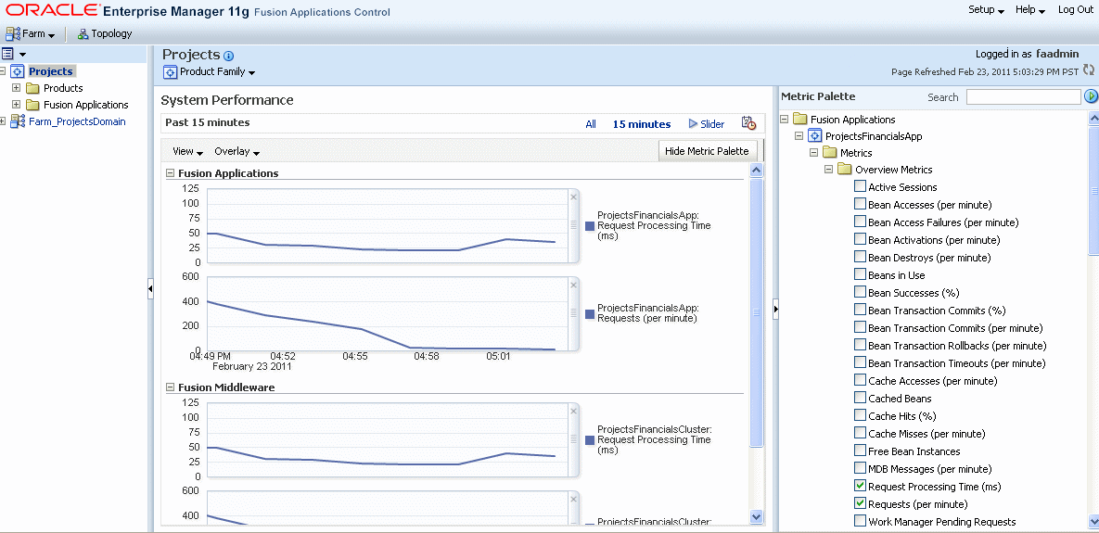Uncheck Request Processing Time (ms) metric

[860, 486]
